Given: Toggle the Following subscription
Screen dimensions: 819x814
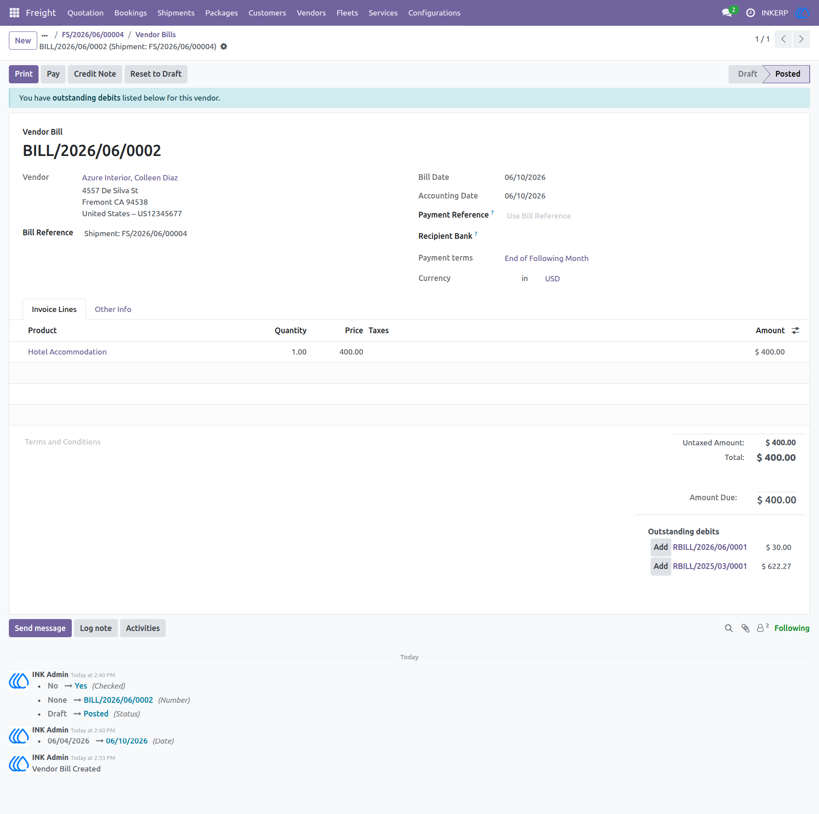Looking at the screenshot, I should click(x=792, y=628).
